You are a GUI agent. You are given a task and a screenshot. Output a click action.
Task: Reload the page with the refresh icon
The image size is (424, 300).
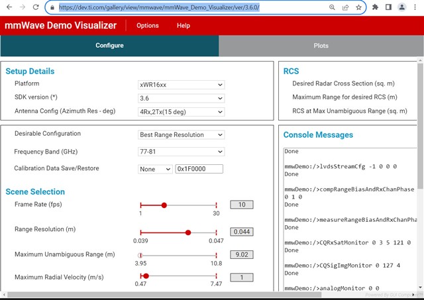(x=36, y=7)
